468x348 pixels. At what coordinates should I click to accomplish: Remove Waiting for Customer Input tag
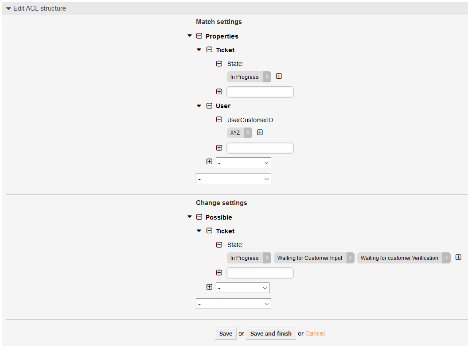pyautogui.click(x=350, y=258)
